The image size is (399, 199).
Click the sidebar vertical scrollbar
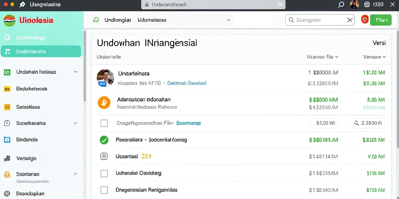point(85,65)
